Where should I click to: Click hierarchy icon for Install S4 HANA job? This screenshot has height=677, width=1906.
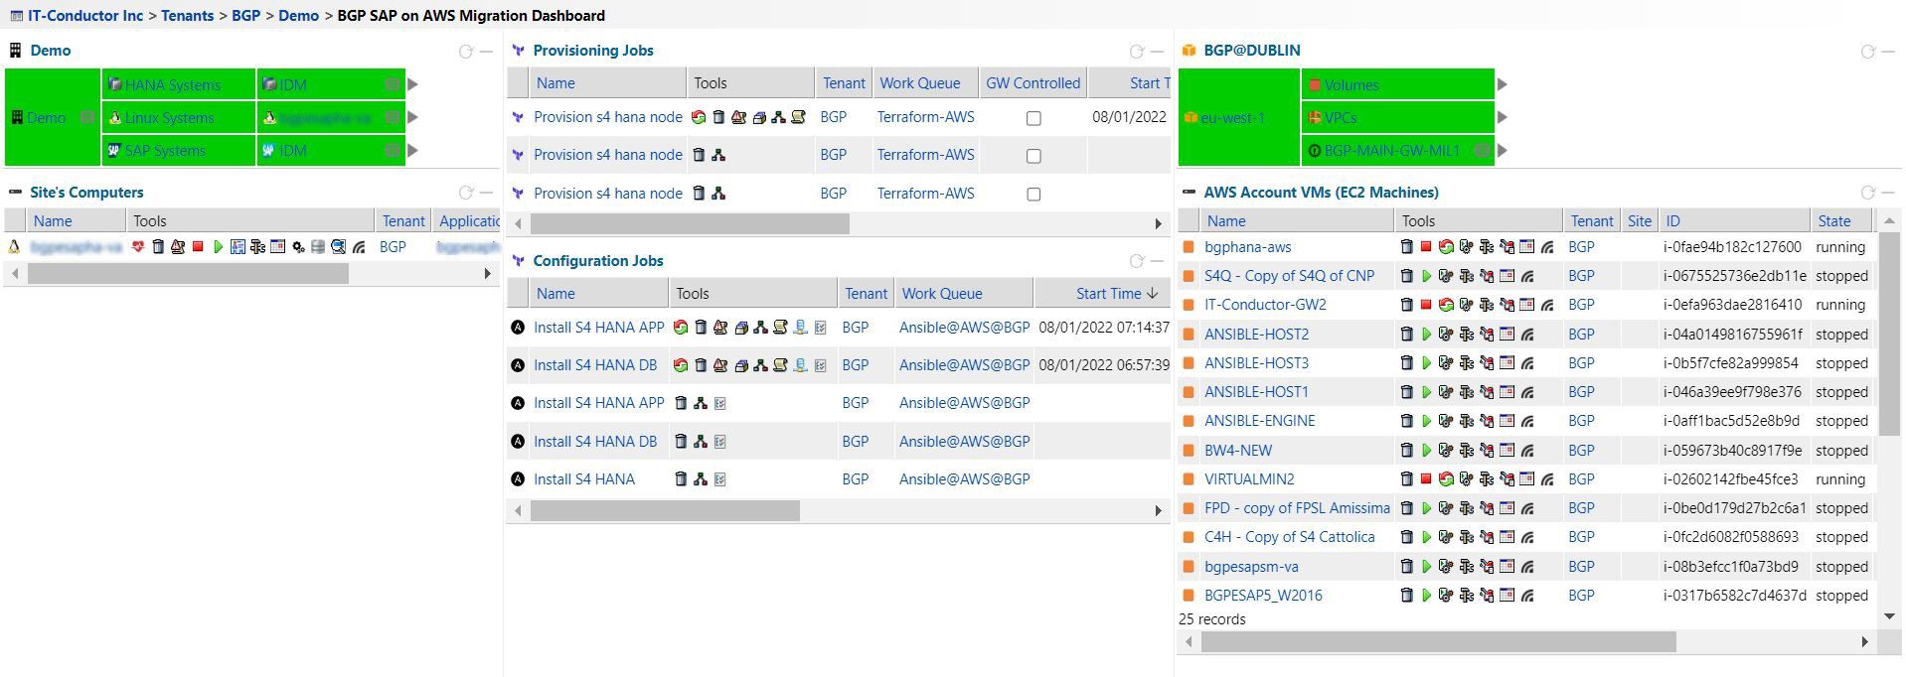[701, 479]
